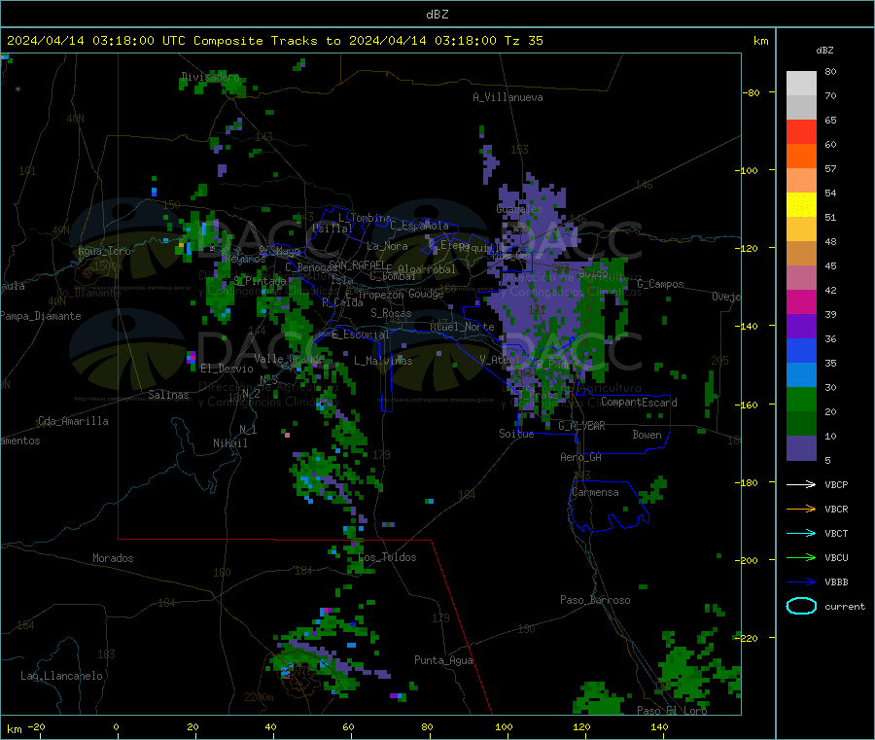Click the cyan 'current' ellipse legend icon
The height and width of the screenshot is (740, 875).
pos(801,606)
